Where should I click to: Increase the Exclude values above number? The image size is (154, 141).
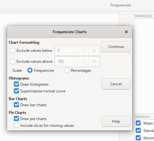[x=94, y=61]
